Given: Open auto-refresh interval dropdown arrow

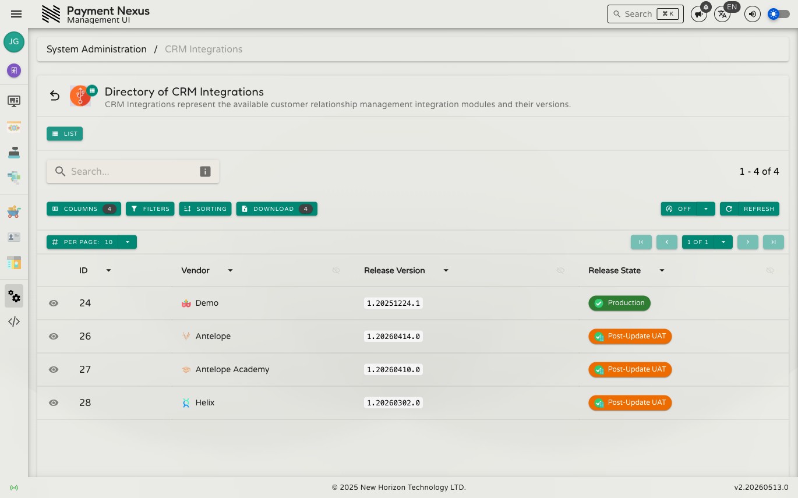Looking at the screenshot, I should 706,209.
